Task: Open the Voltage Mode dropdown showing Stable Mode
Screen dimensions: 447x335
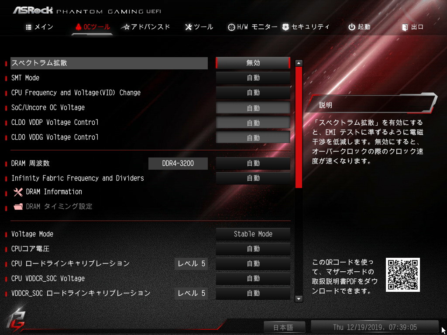Action: point(253,234)
